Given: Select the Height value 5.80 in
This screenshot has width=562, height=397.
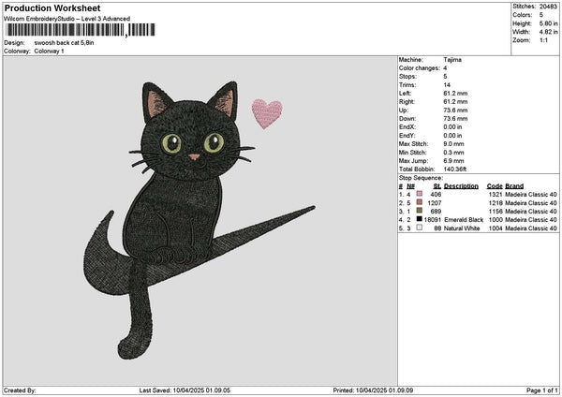Looking at the screenshot, I should 548,23.
